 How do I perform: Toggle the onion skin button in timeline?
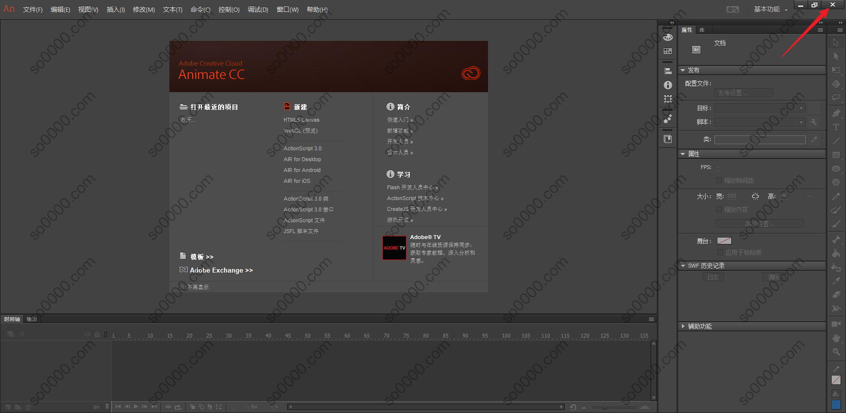(193, 407)
